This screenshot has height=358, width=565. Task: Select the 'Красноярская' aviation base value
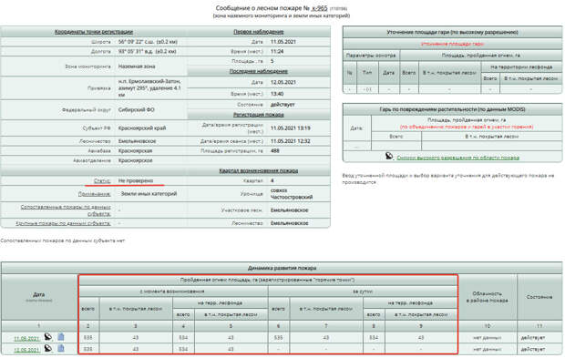(x=135, y=151)
